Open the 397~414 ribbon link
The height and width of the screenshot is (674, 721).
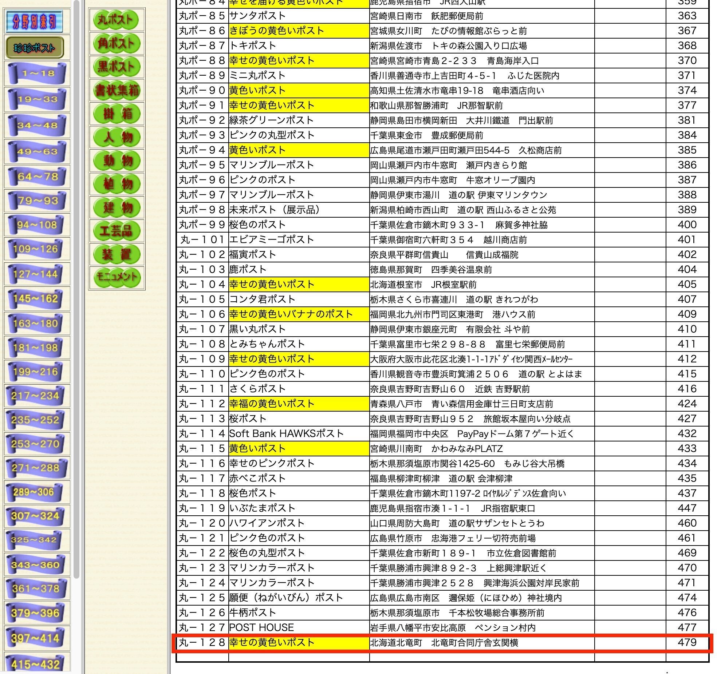tap(36, 638)
